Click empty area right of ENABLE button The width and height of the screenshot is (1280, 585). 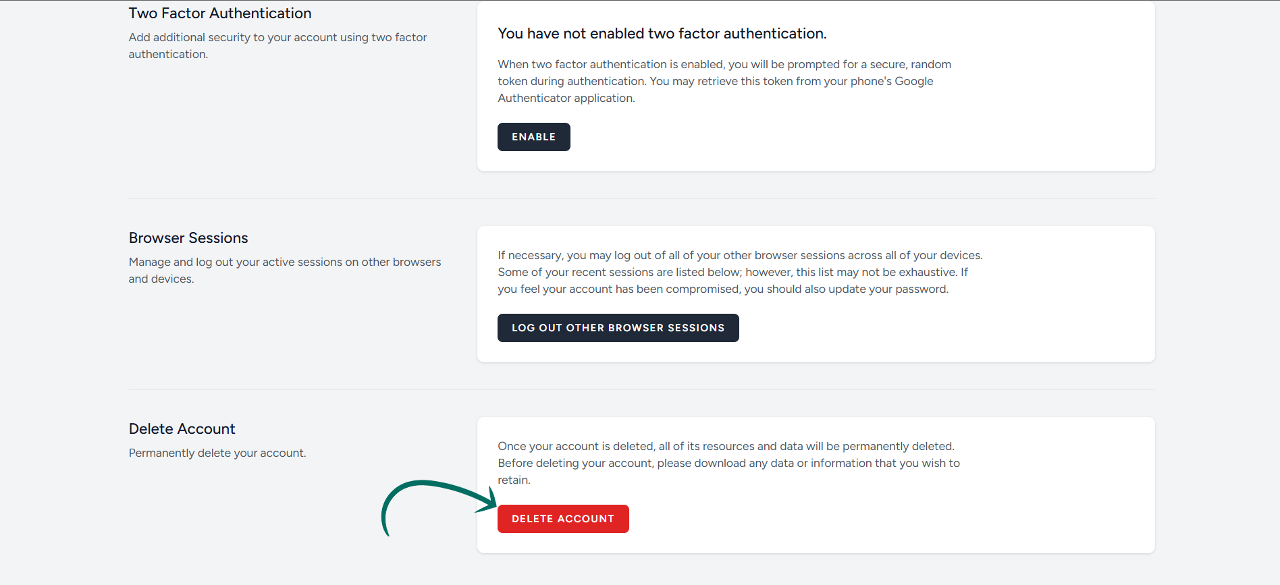click(x=810, y=137)
